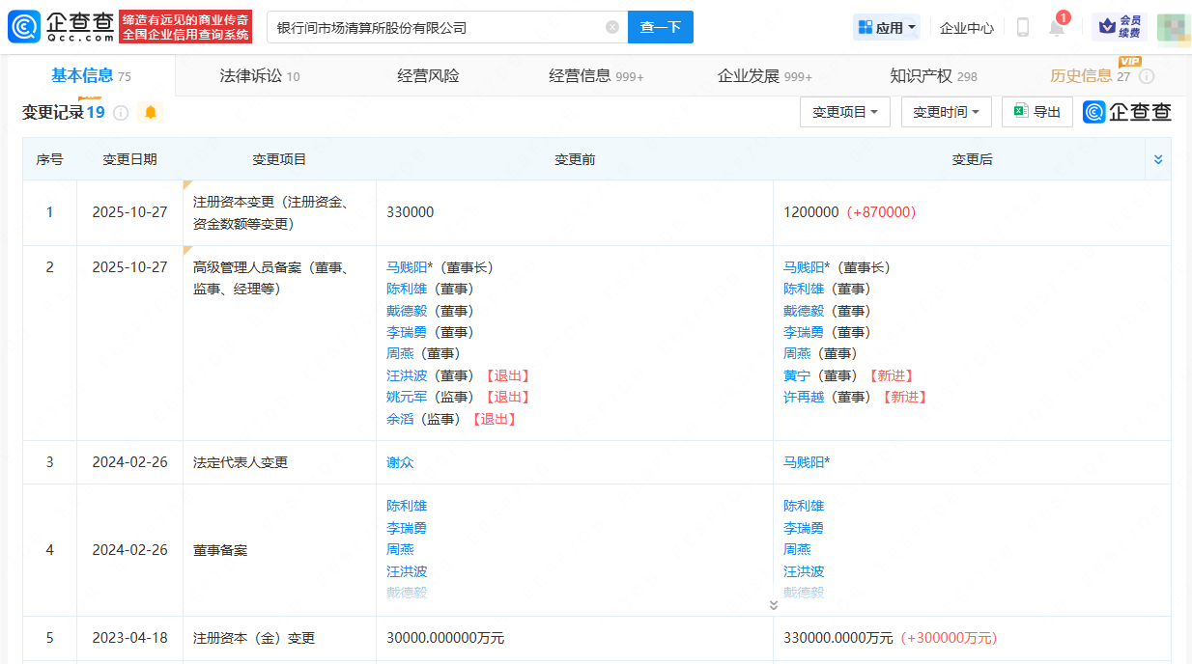Open the user avatar in header
This screenshot has height=664, width=1192.
(x=1172, y=28)
